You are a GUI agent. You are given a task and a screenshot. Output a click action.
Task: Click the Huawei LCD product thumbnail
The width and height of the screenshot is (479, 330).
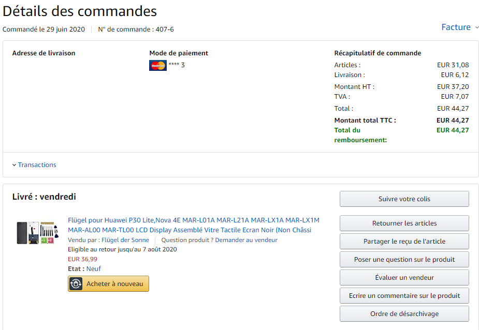coord(35,233)
